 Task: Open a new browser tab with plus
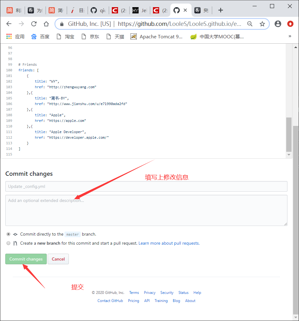[x=221, y=10]
